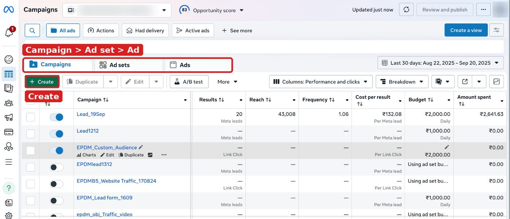Viewport: 510px width, 219px height.
Task: Switch to the Campaigns tab
Action: (58, 64)
